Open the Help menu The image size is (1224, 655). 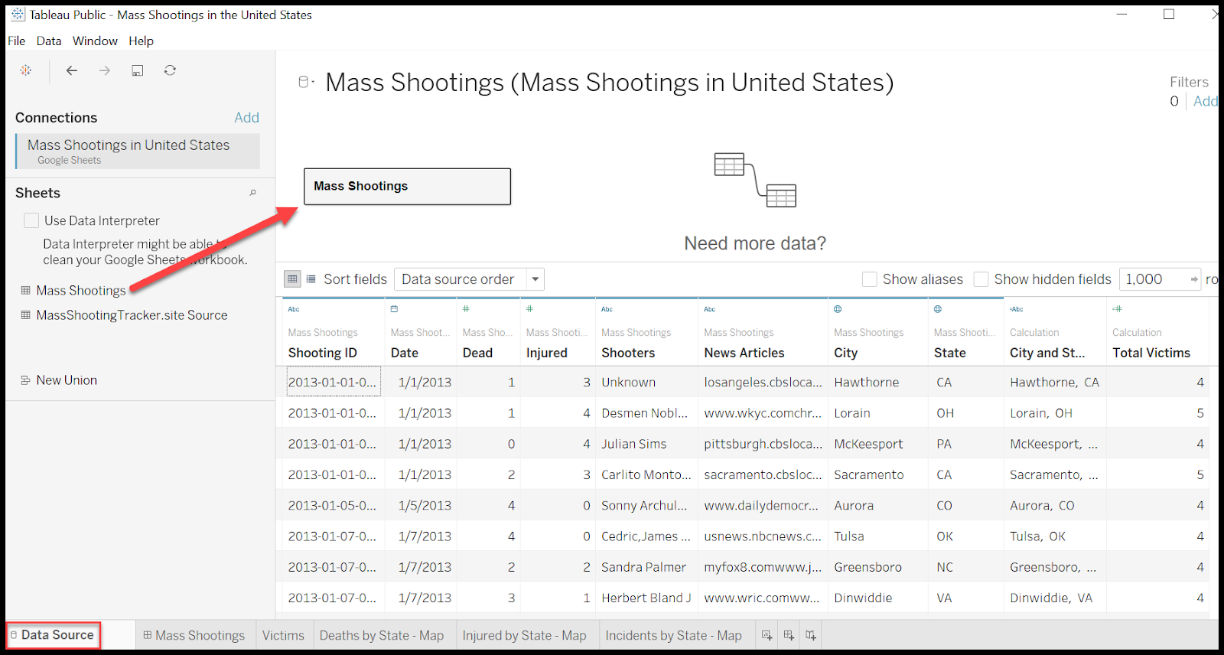(x=141, y=41)
